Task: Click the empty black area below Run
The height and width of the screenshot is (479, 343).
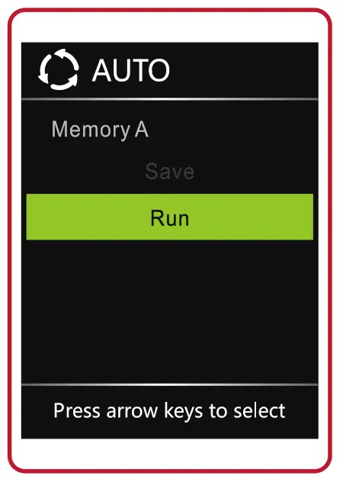Action: tap(170, 312)
